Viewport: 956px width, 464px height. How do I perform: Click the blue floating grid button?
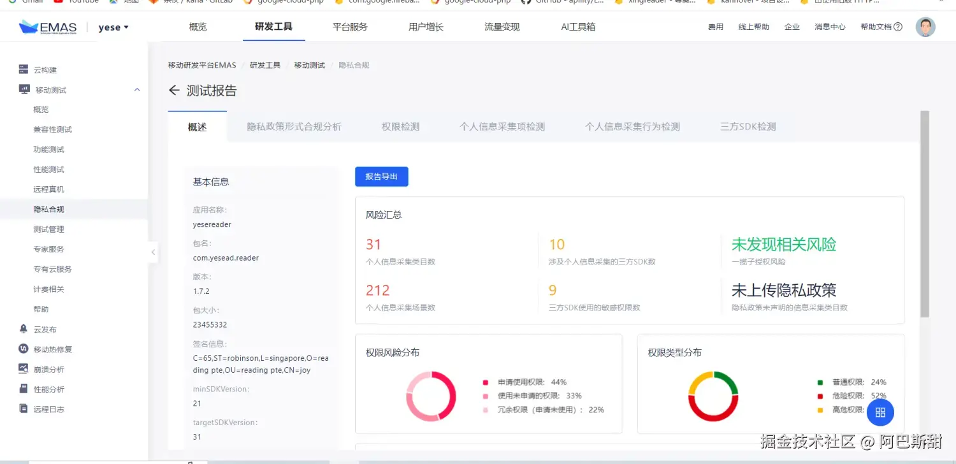click(x=880, y=412)
